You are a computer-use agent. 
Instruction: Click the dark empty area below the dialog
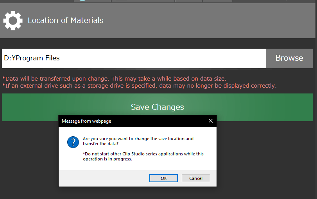point(156,193)
